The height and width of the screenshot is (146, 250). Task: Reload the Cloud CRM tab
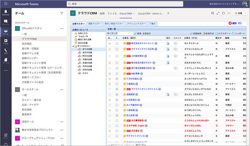pyautogui.click(x=223, y=13)
